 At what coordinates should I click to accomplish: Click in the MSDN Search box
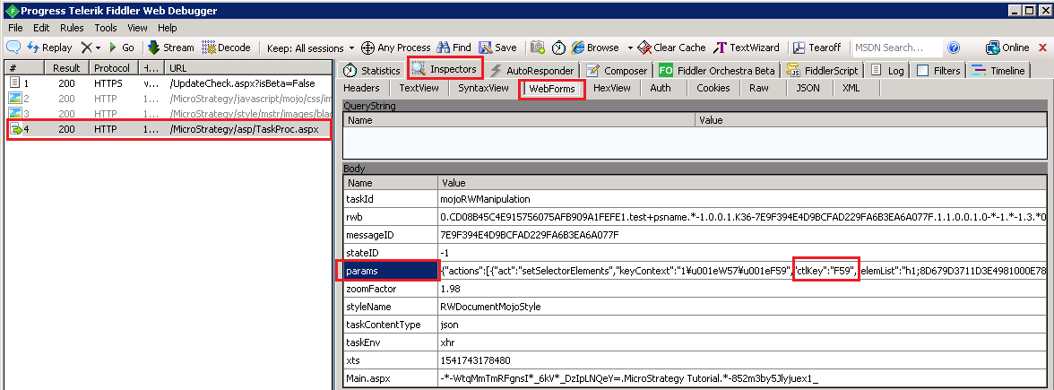(896, 48)
